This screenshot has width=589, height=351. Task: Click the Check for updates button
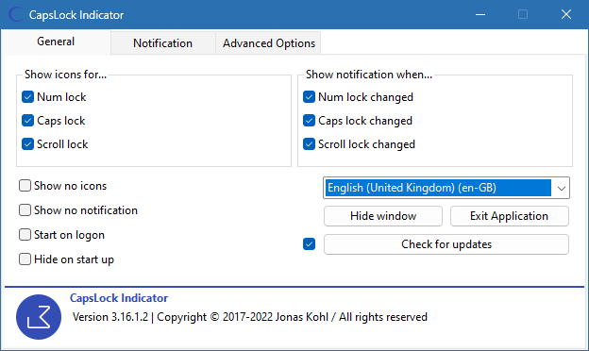point(446,244)
